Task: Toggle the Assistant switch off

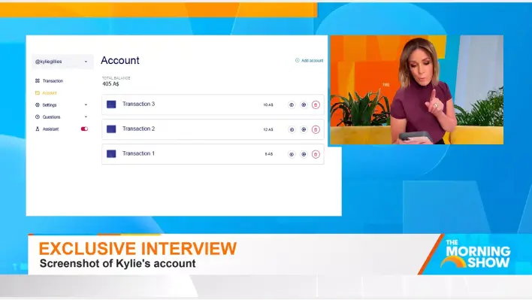Action: (x=84, y=129)
